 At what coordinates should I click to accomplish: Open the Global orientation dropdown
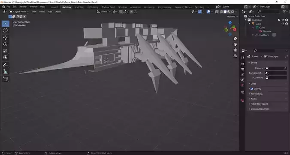103,12
